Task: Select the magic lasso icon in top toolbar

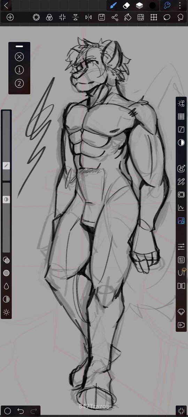Action: (180, 17)
